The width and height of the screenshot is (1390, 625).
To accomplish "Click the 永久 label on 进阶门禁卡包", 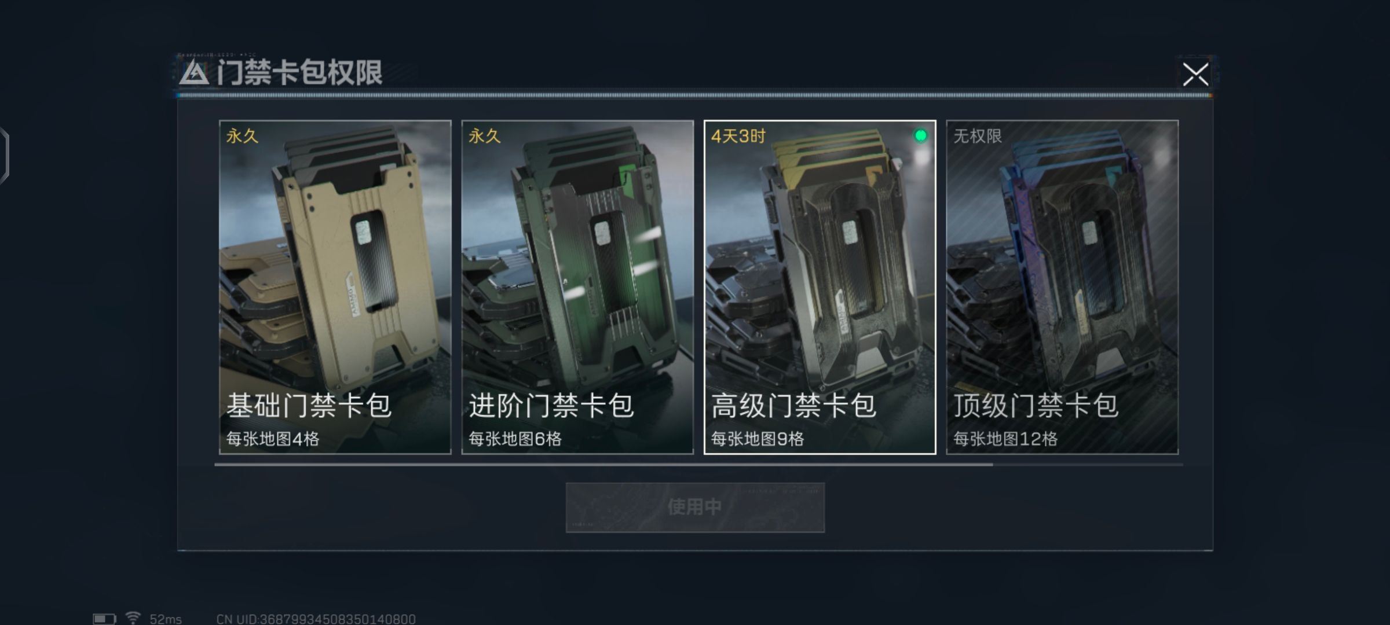I will coord(485,136).
